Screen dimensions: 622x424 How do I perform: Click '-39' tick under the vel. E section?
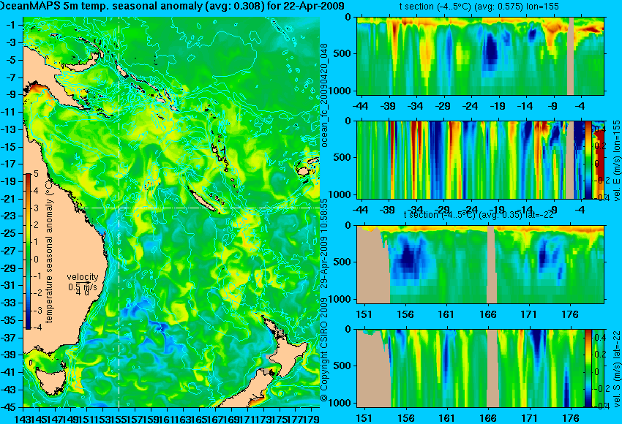click(388, 210)
